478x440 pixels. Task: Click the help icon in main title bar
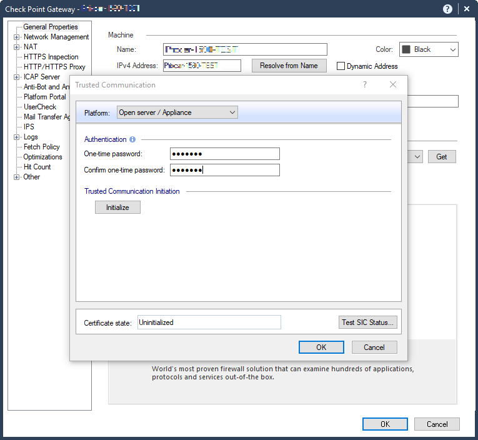[447, 9]
